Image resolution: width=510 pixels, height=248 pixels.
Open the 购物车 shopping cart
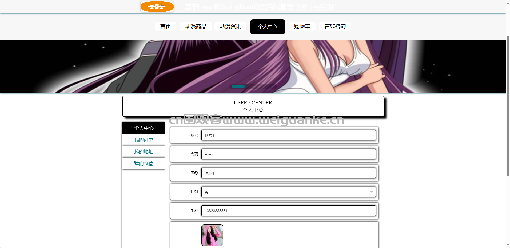tap(302, 27)
